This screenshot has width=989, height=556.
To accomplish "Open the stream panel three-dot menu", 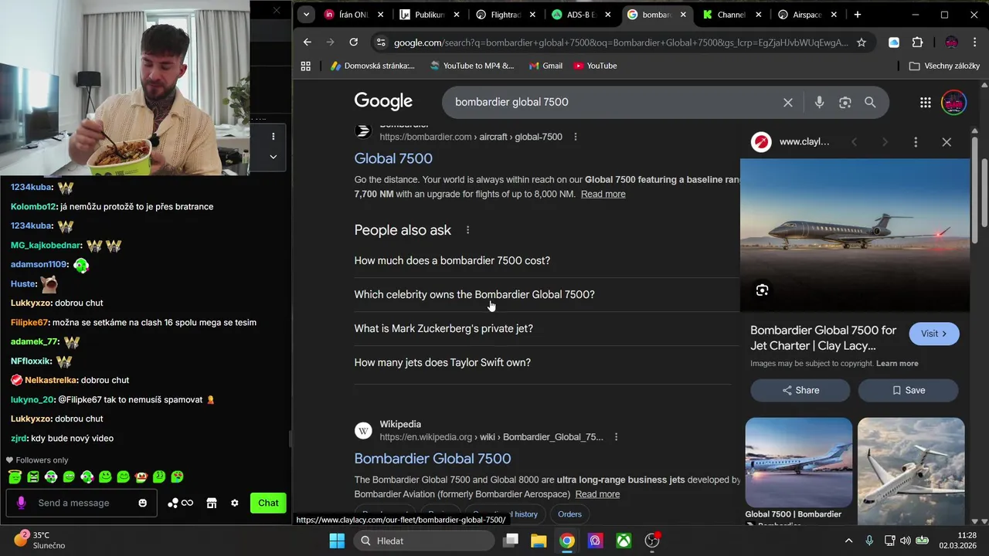I will click(273, 136).
